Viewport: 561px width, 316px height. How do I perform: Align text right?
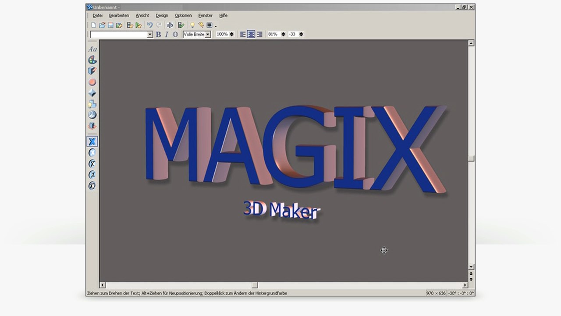tap(259, 34)
